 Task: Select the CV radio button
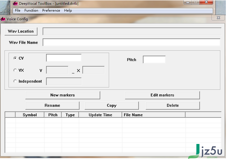point(15,58)
